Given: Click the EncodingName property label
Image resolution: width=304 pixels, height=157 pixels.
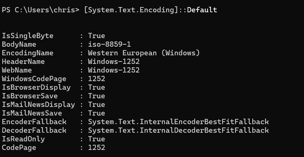Looking at the screenshot, I should pos(27,53).
